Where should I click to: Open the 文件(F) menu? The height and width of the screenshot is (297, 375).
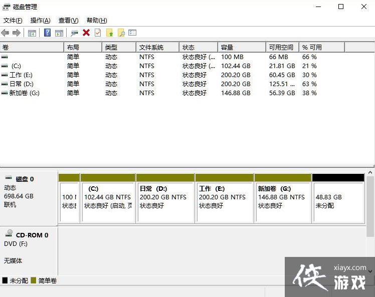tap(13, 21)
